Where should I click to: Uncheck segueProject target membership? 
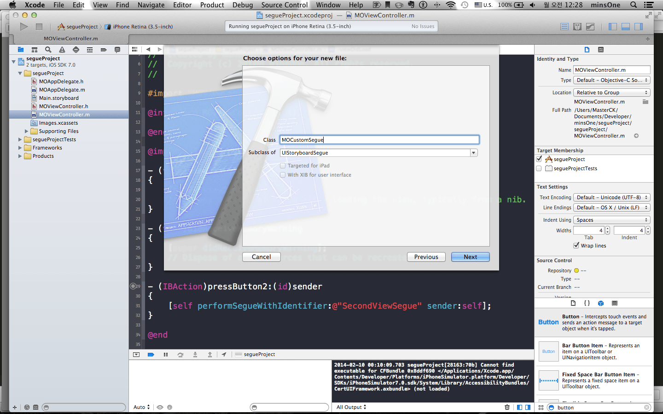point(539,159)
